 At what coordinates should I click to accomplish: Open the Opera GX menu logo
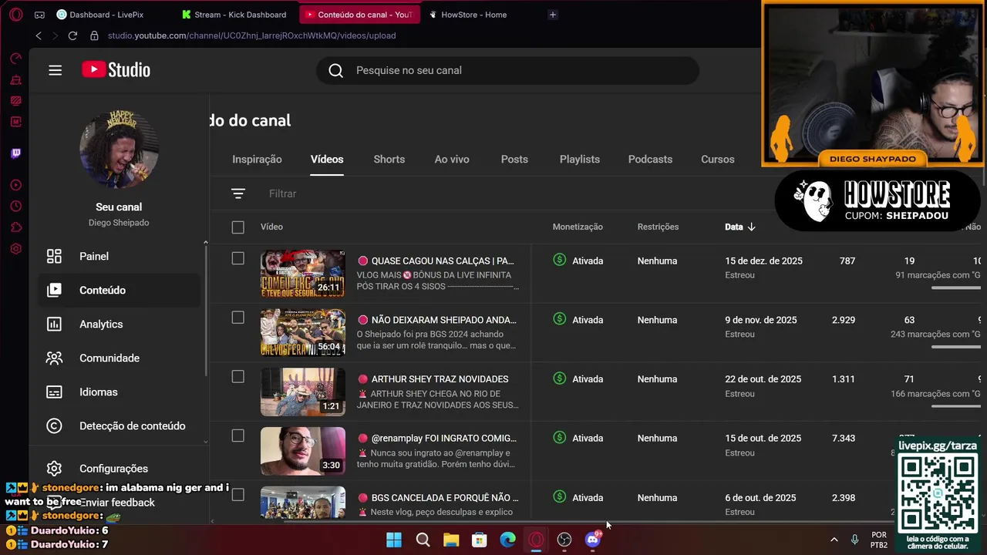click(x=16, y=15)
